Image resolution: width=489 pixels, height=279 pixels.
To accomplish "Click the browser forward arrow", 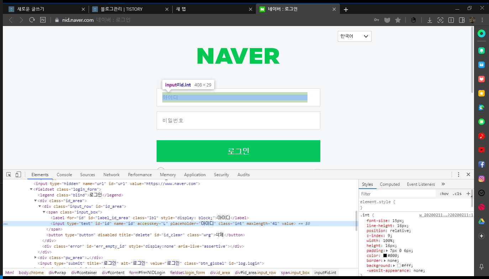I will [x=21, y=20].
